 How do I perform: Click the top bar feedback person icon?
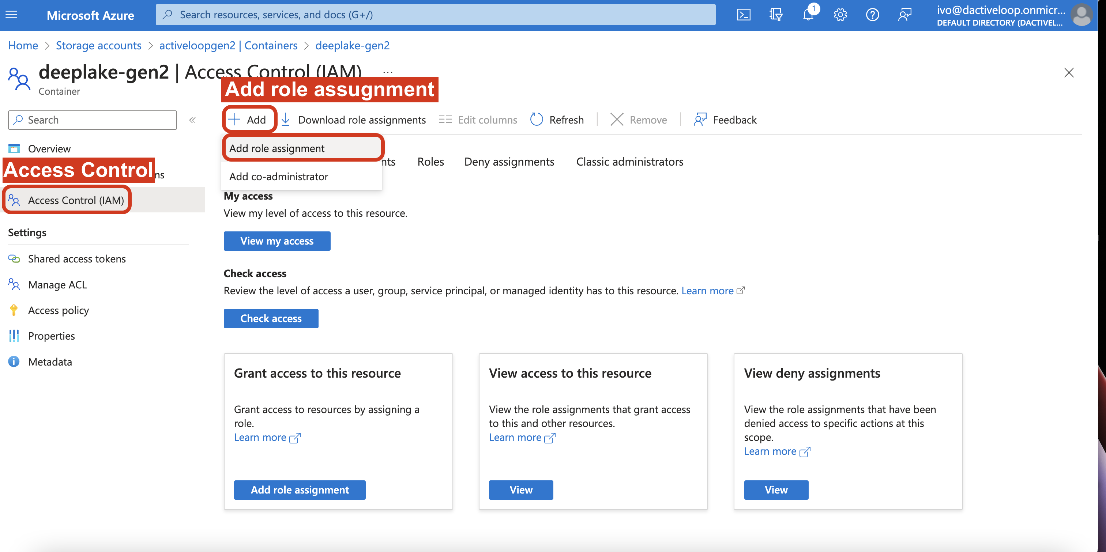pos(904,15)
